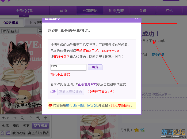Click the restore saved look icon

[8, 133]
